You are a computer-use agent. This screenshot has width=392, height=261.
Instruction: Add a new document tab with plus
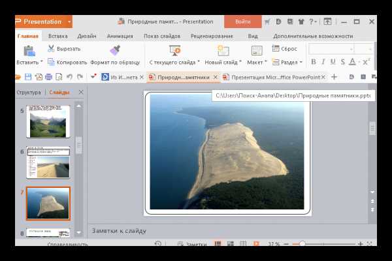point(334,77)
